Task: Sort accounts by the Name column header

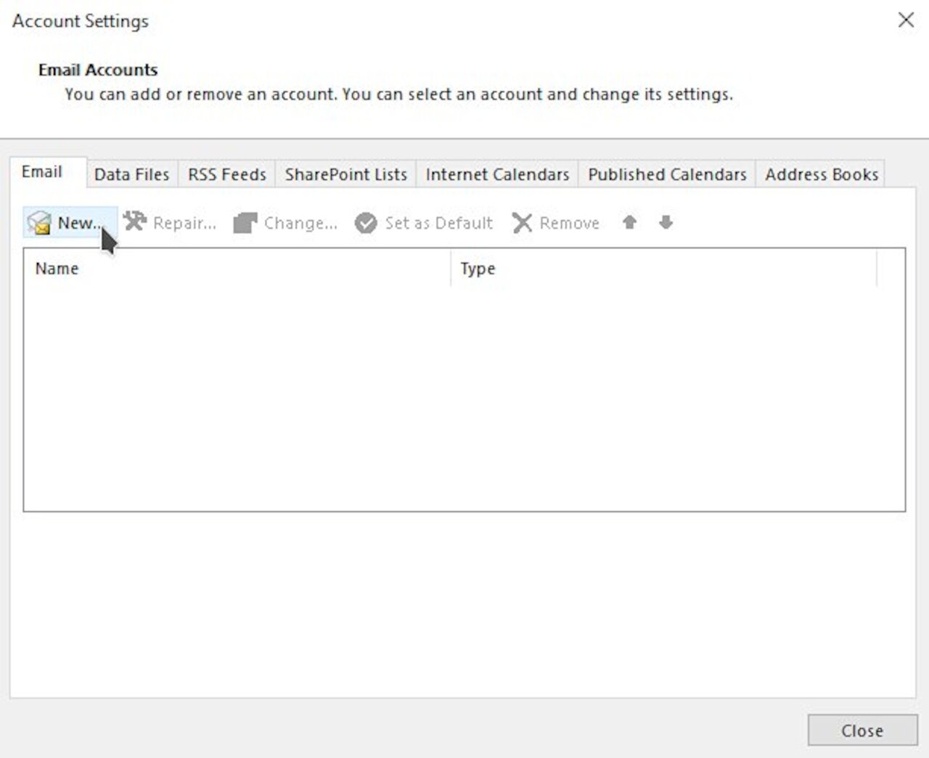Action: (56, 268)
